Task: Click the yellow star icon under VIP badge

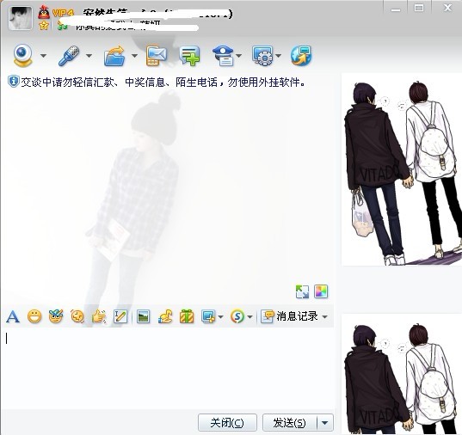Action: coord(44,25)
